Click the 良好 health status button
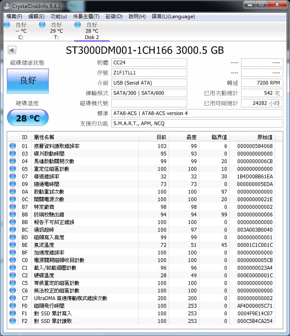The width and height of the screenshot is (290, 336). (28, 81)
